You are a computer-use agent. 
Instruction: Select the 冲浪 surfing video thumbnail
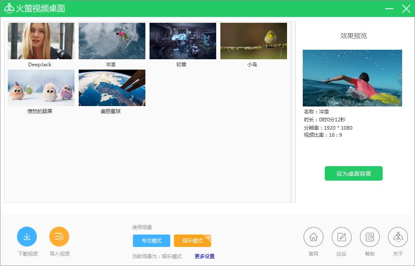pos(112,41)
